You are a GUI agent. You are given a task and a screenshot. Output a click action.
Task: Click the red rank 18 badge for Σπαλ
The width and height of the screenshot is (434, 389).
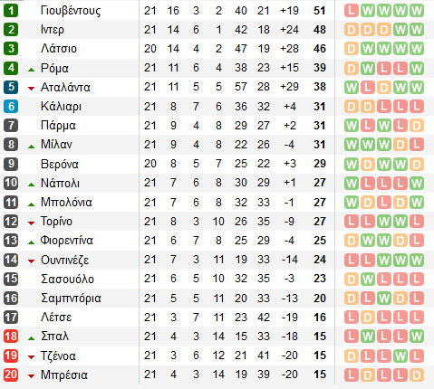11,337
